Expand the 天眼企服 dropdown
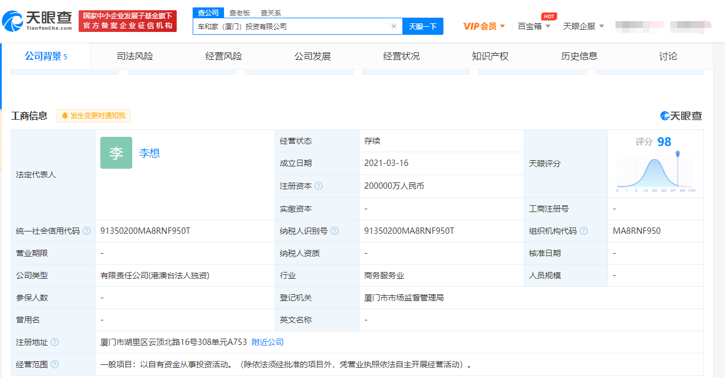This screenshot has height=378, width=725. pos(583,26)
